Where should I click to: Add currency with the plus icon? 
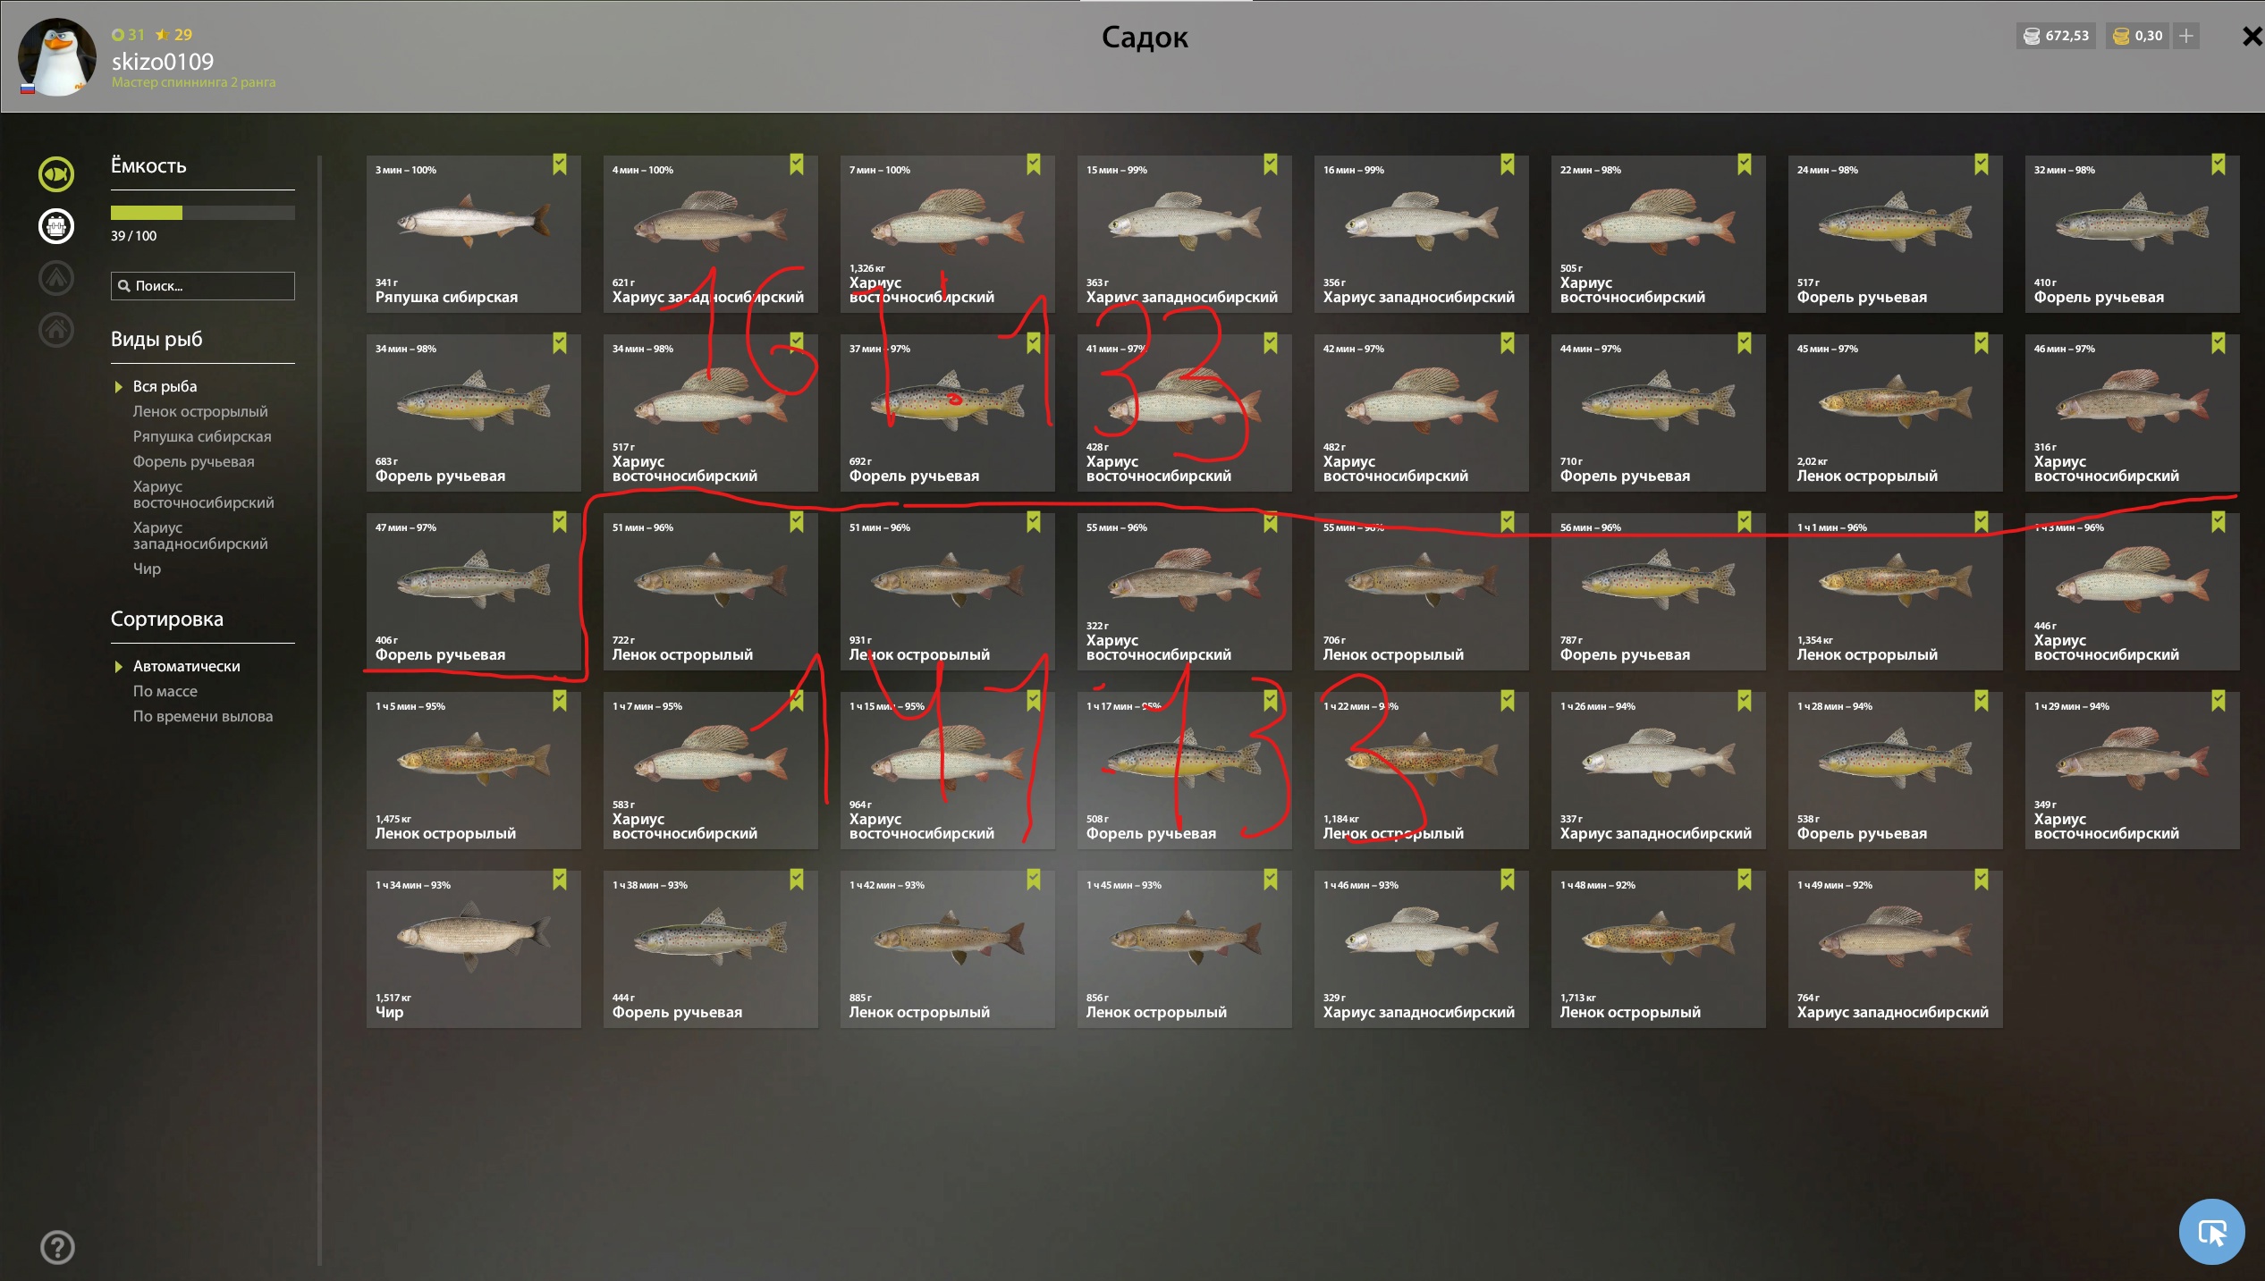pyautogui.click(x=2186, y=36)
